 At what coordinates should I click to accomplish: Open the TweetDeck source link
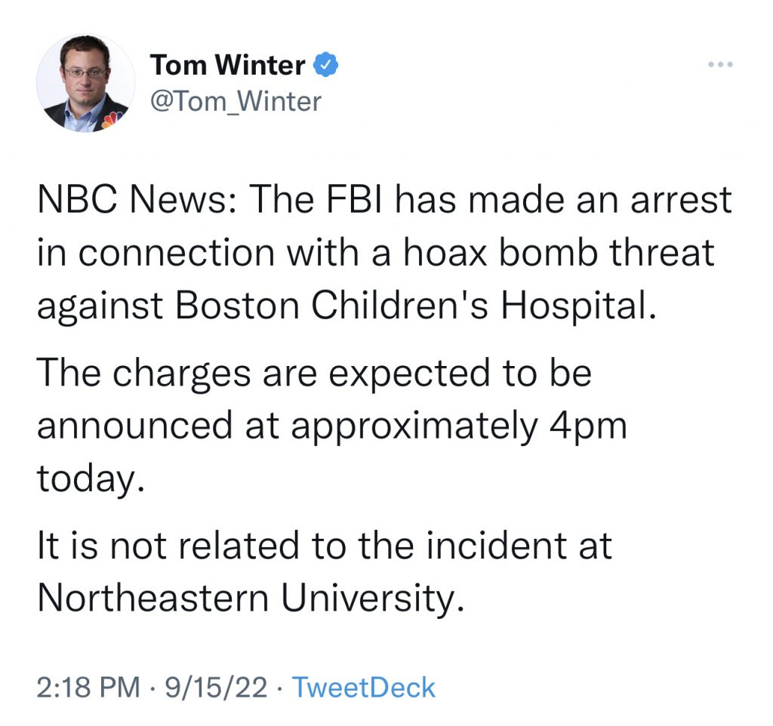coord(365,687)
